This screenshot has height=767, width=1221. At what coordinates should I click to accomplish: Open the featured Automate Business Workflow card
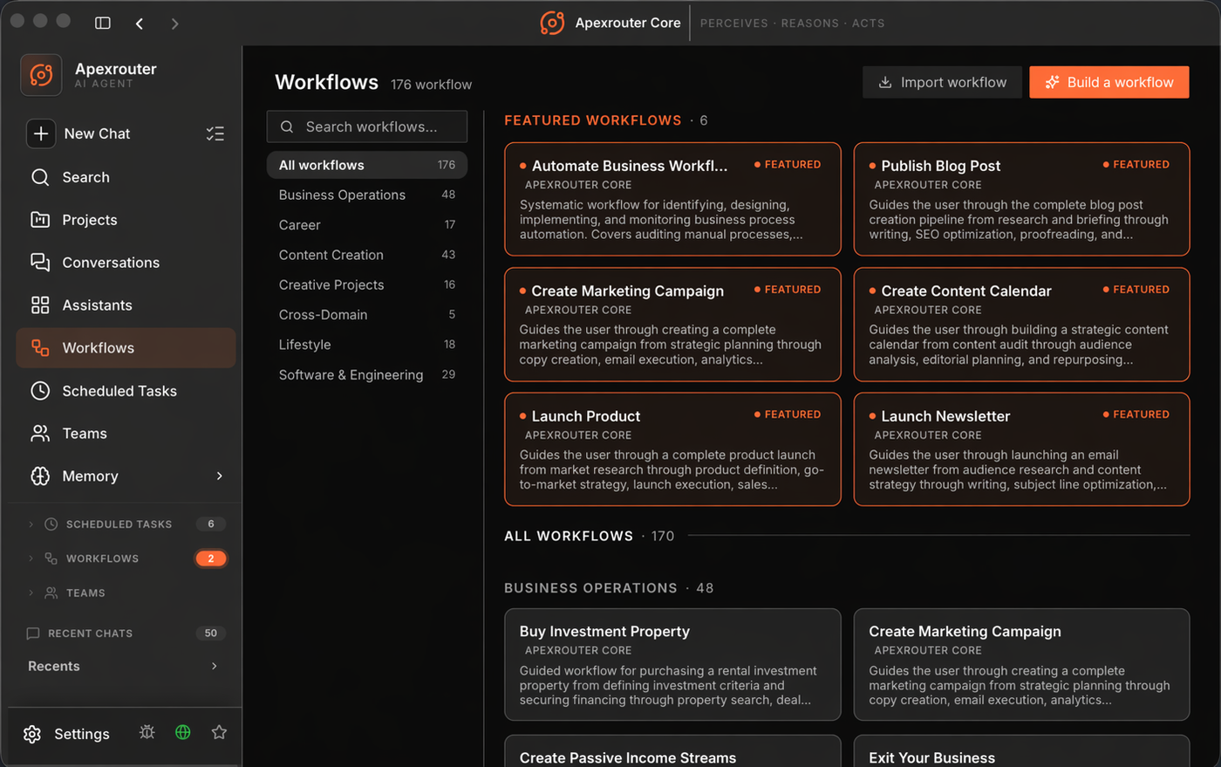point(672,199)
